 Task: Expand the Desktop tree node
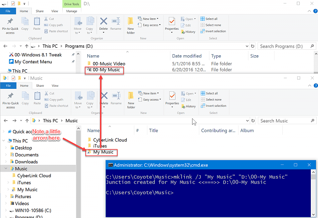point(6,148)
